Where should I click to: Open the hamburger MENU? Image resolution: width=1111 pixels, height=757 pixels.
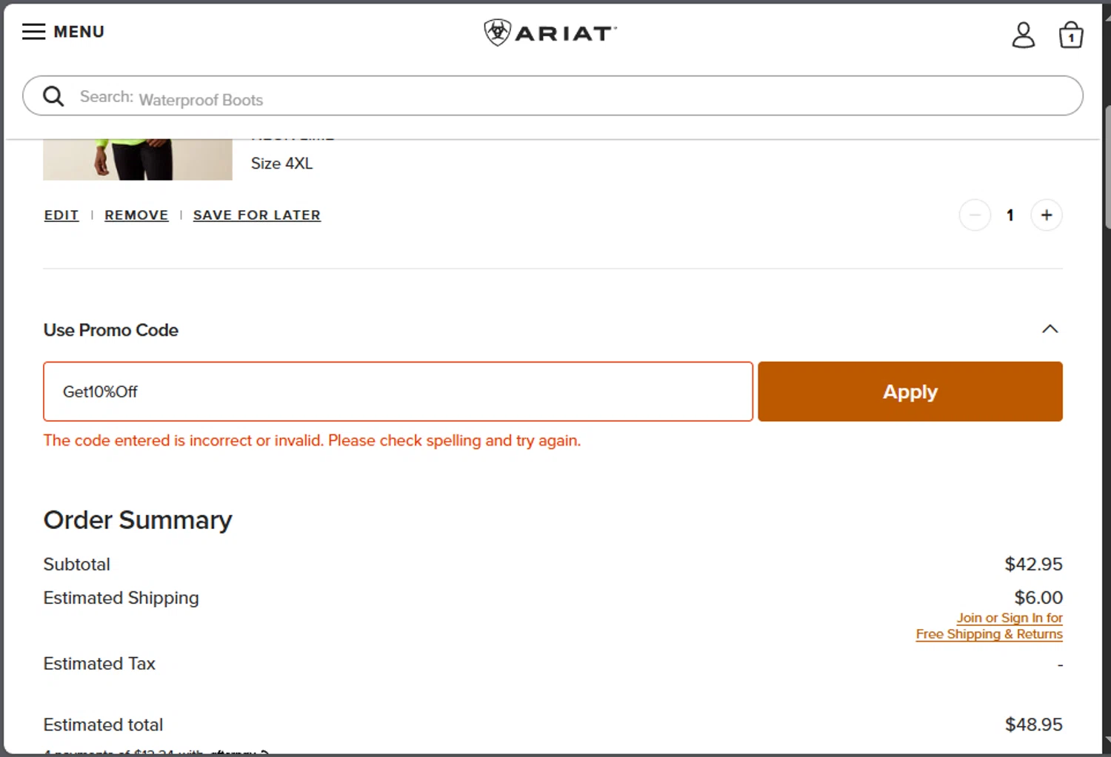(63, 32)
